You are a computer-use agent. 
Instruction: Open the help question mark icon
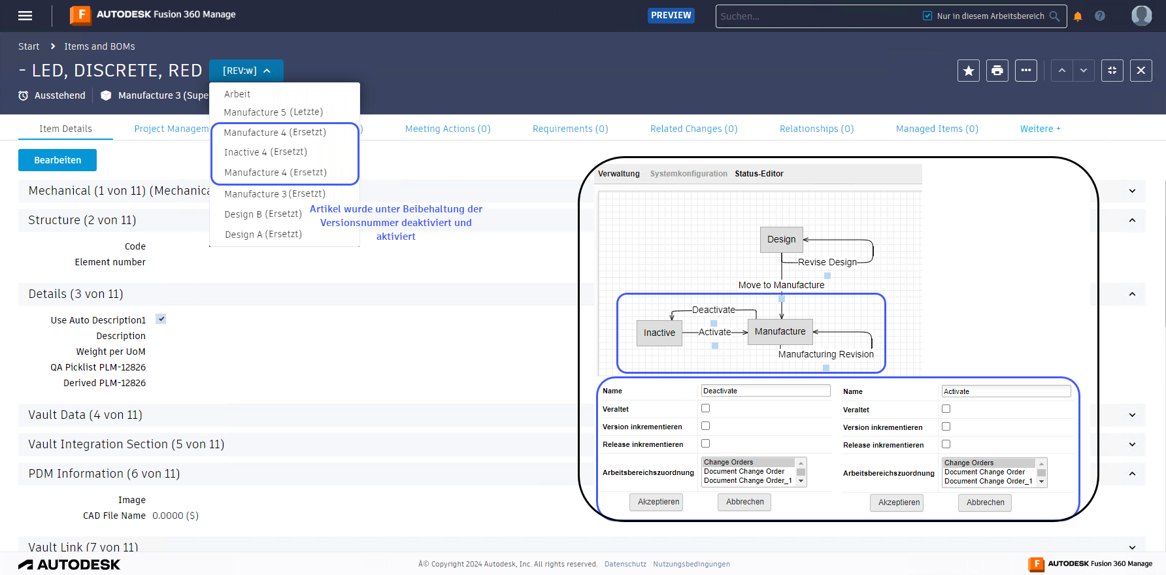(x=1100, y=16)
